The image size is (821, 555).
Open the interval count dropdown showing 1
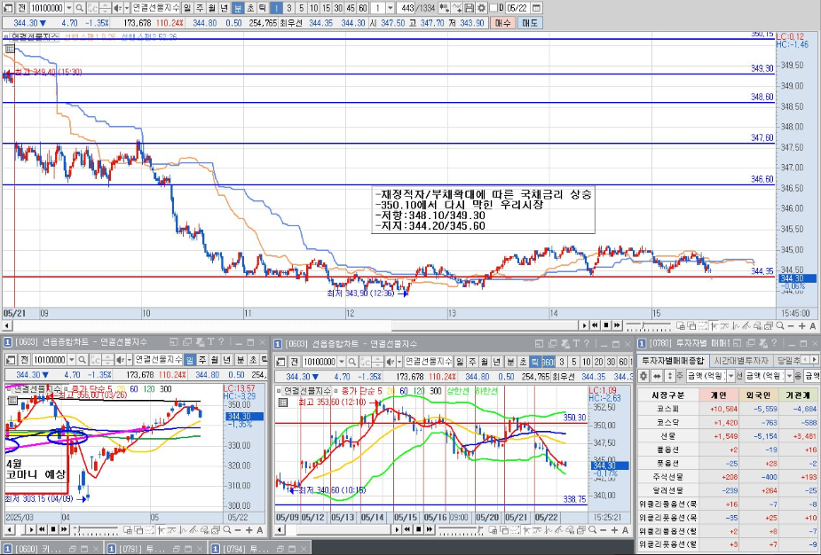coord(390,8)
